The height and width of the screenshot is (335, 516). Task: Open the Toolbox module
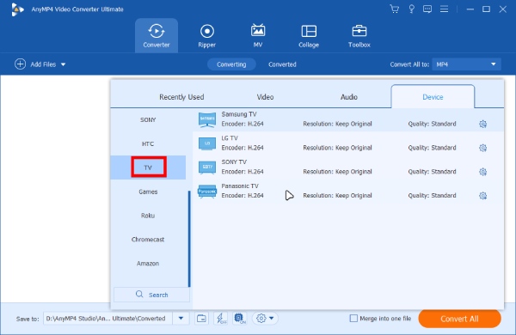pyautogui.click(x=359, y=35)
